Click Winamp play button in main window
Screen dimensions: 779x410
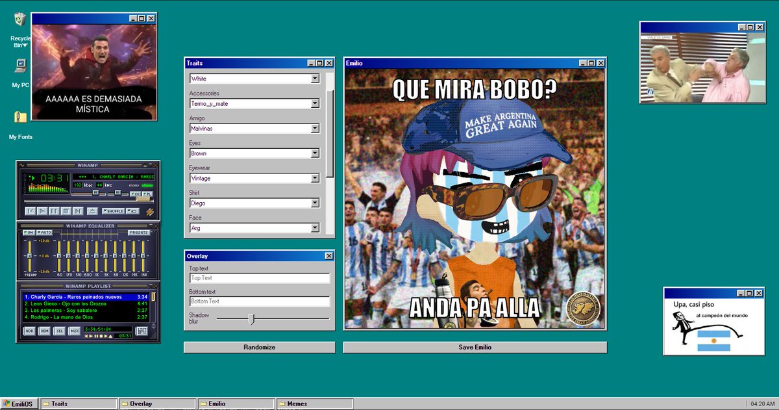click(x=42, y=211)
